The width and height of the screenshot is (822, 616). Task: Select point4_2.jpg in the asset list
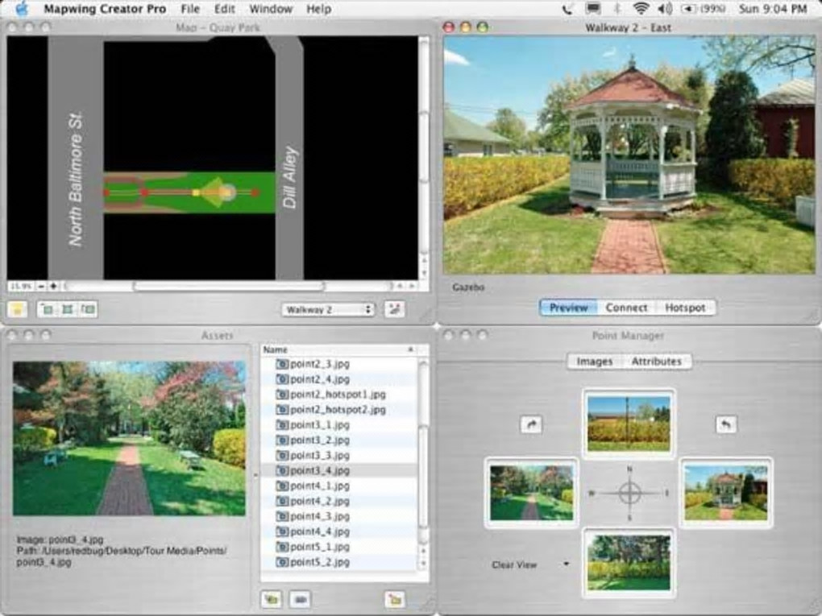click(339, 501)
